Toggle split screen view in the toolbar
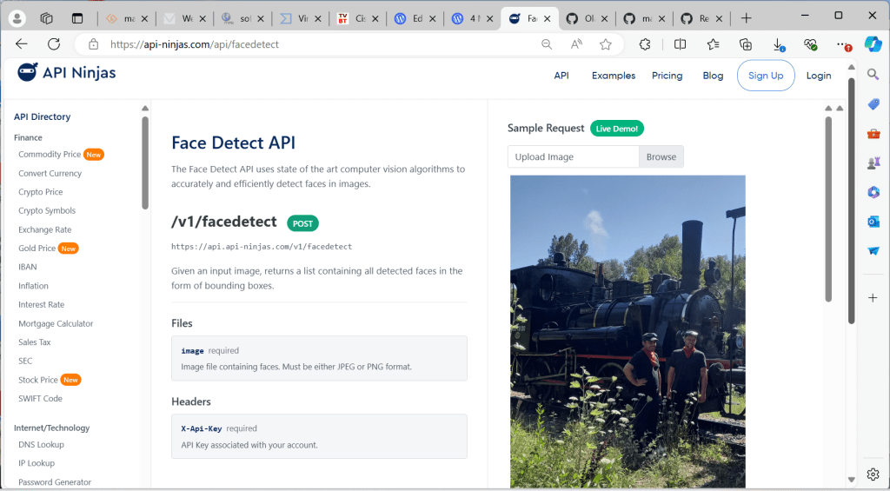The width and height of the screenshot is (890, 491). click(681, 44)
